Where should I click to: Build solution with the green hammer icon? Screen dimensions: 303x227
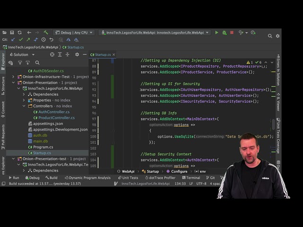pyautogui.click(x=46, y=33)
